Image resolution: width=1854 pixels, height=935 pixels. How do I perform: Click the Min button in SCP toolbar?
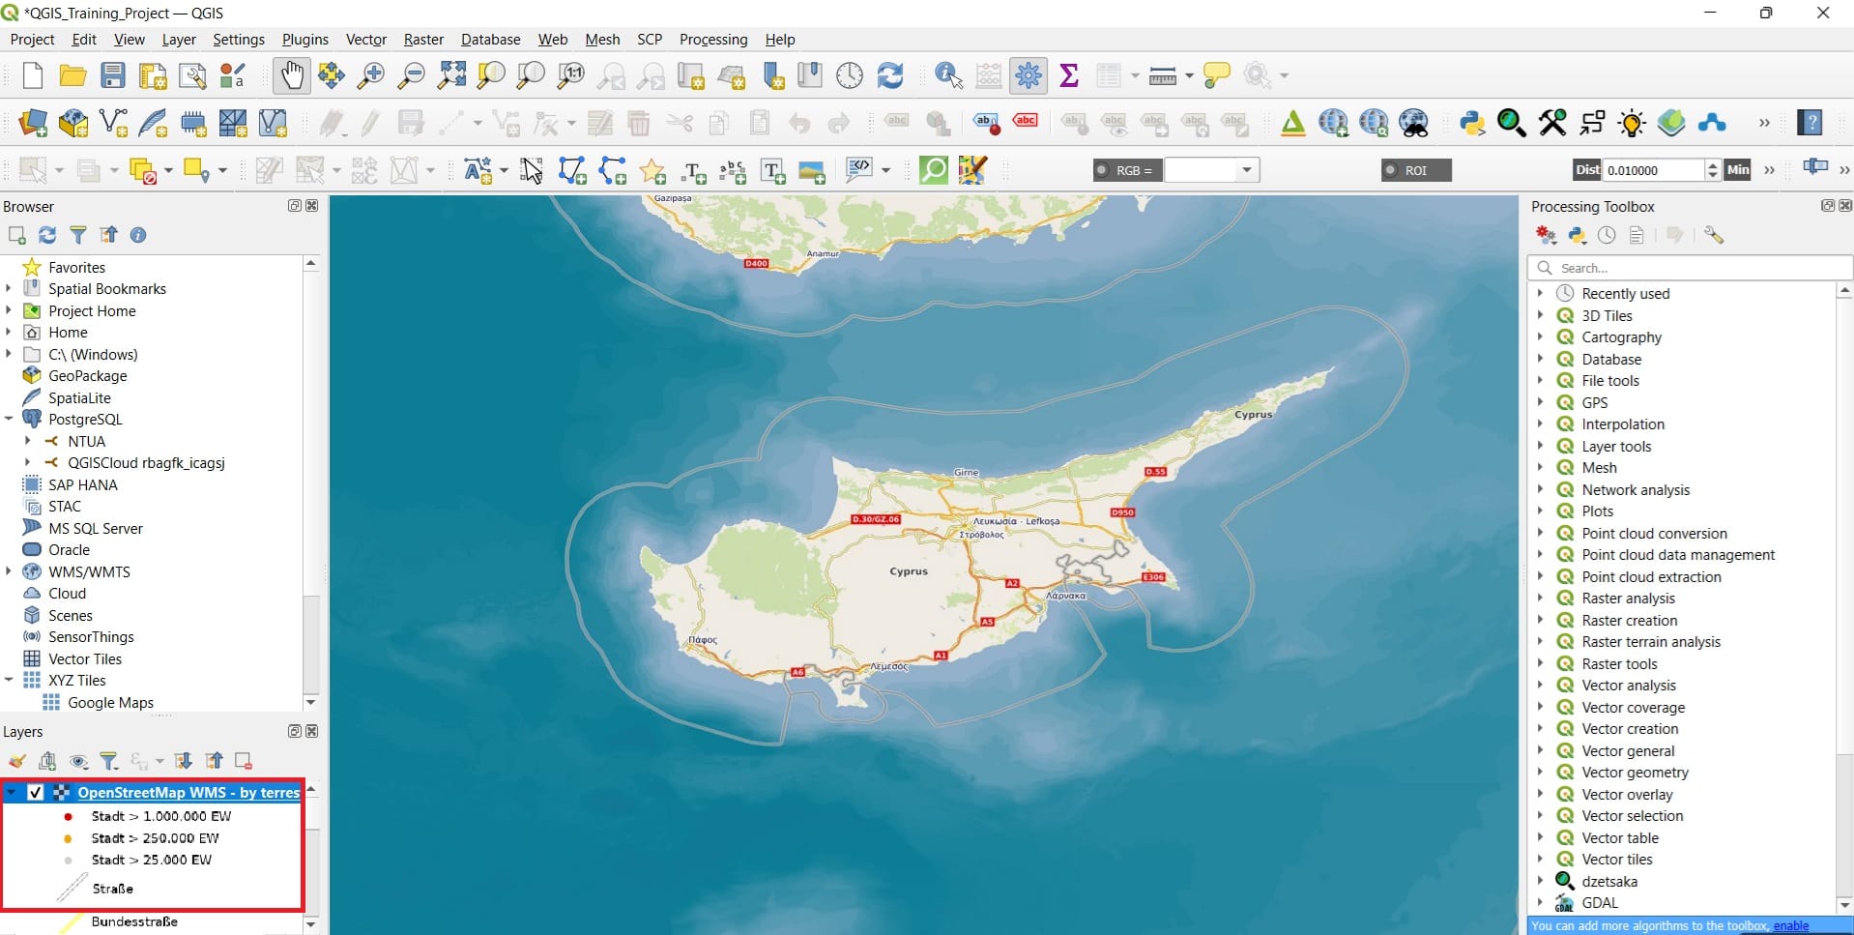(x=1738, y=170)
